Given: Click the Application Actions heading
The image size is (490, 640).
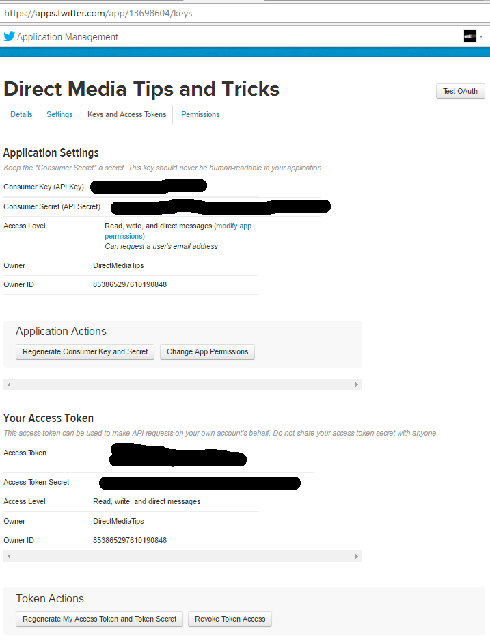Looking at the screenshot, I should point(61,331).
